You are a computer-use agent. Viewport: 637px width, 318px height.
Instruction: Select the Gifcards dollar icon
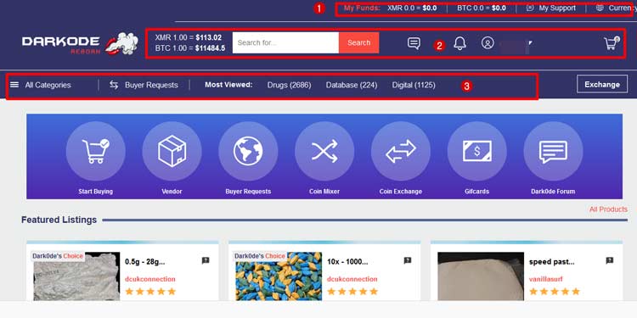pos(477,151)
